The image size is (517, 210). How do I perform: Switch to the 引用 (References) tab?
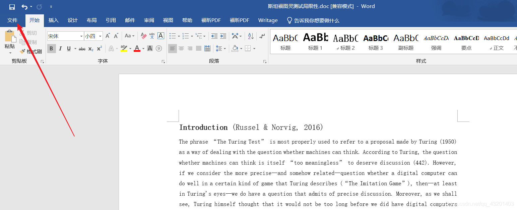pyautogui.click(x=111, y=20)
